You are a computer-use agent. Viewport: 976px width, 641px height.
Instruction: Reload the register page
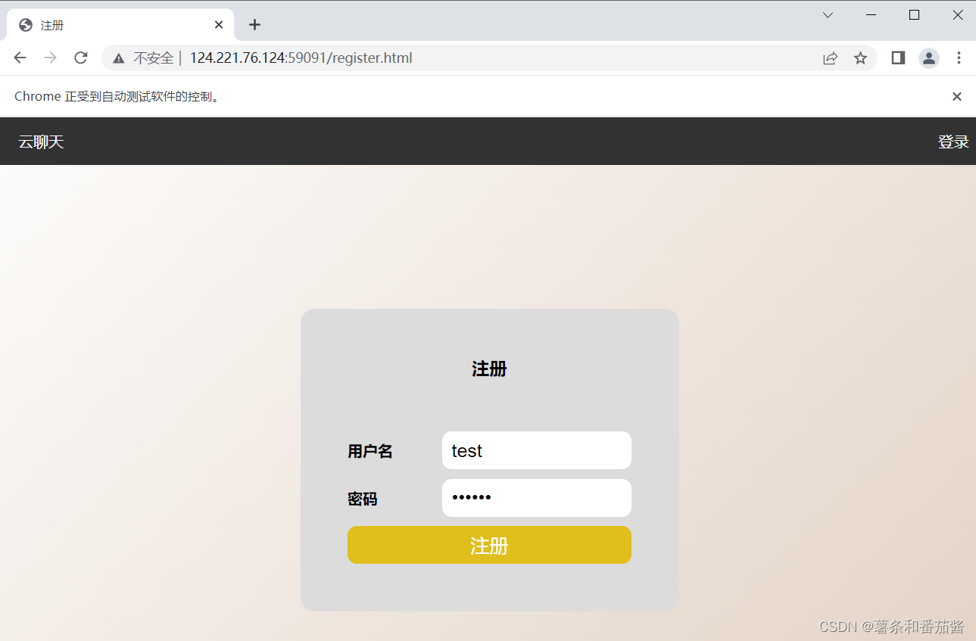(81, 58)
